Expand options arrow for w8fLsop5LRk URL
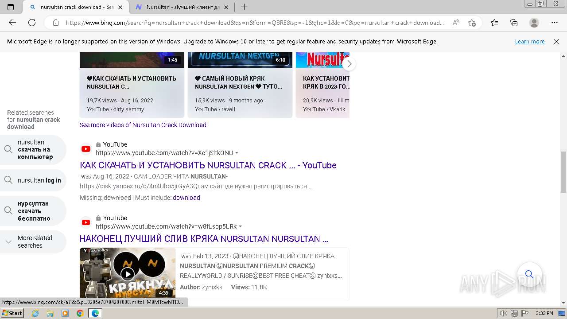 pyautogui.click(x=241, y=226)
